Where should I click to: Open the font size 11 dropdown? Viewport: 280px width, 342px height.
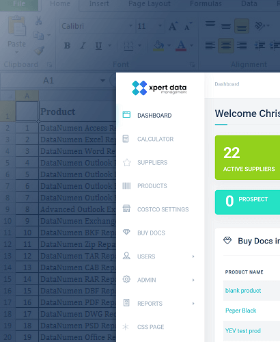(x=160, y=26)
